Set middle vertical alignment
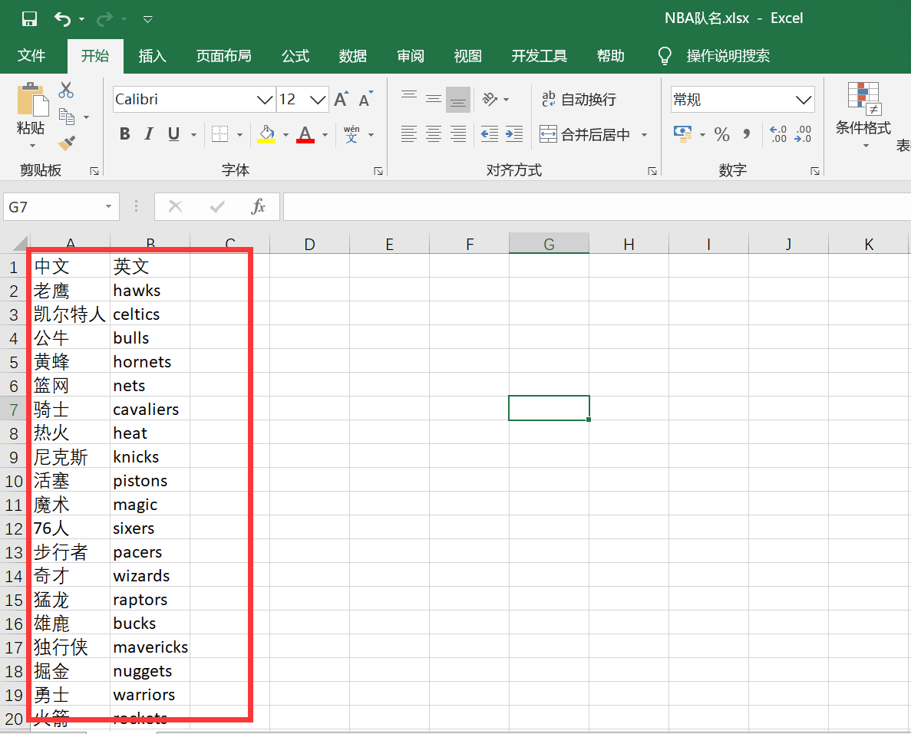The width and height of the screenshot is (911, 734). coord(434,99)
